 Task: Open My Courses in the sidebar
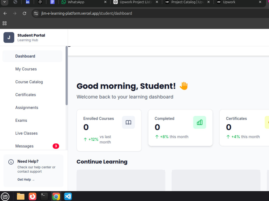[33, 69]
